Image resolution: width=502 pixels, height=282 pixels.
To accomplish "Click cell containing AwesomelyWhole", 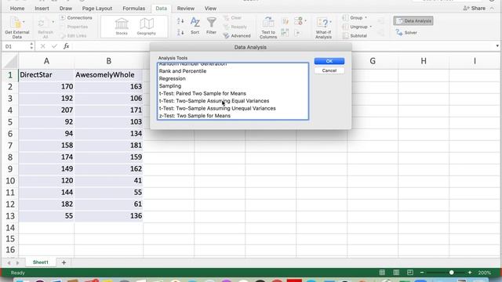I will click(108, 75).
